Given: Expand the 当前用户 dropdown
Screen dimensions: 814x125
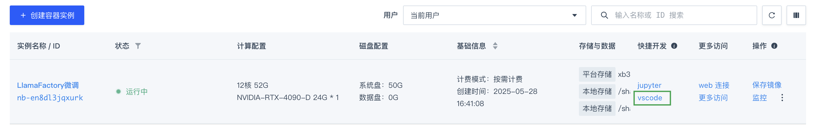Looking at the screenshot, I should point(494,15).
